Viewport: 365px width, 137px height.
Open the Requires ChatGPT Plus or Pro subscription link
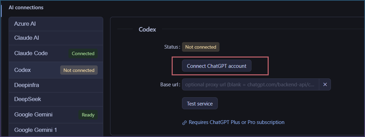[236, 122]
